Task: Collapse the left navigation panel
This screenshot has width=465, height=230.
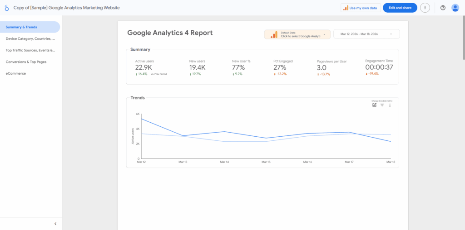Action: tap(55, 224)
